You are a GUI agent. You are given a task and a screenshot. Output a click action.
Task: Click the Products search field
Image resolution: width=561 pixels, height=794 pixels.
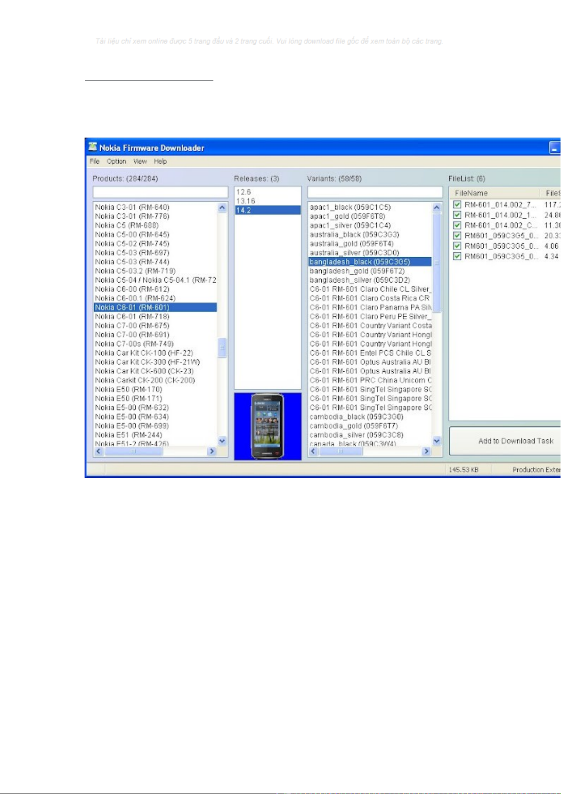pos(160,192)
